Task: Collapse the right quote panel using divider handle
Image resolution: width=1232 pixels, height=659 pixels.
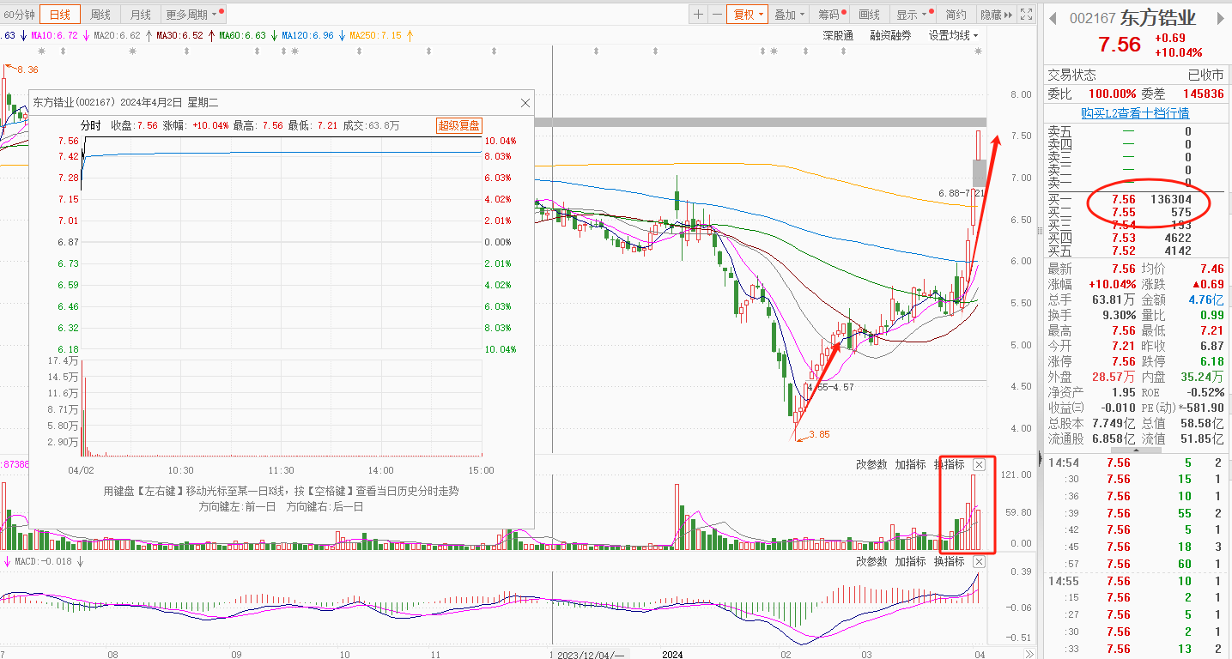Action: pyautogui.click(x=1041, y=458)
